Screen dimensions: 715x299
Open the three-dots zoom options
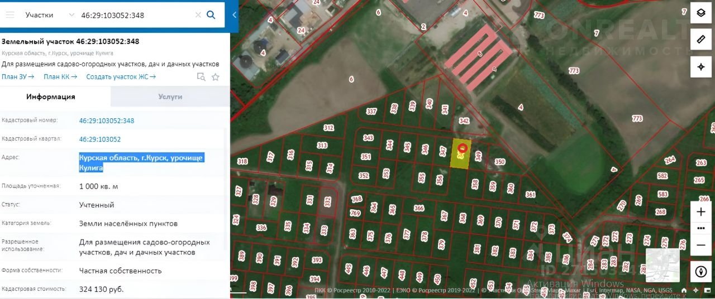pyautogui.click(x=701, y=228)
